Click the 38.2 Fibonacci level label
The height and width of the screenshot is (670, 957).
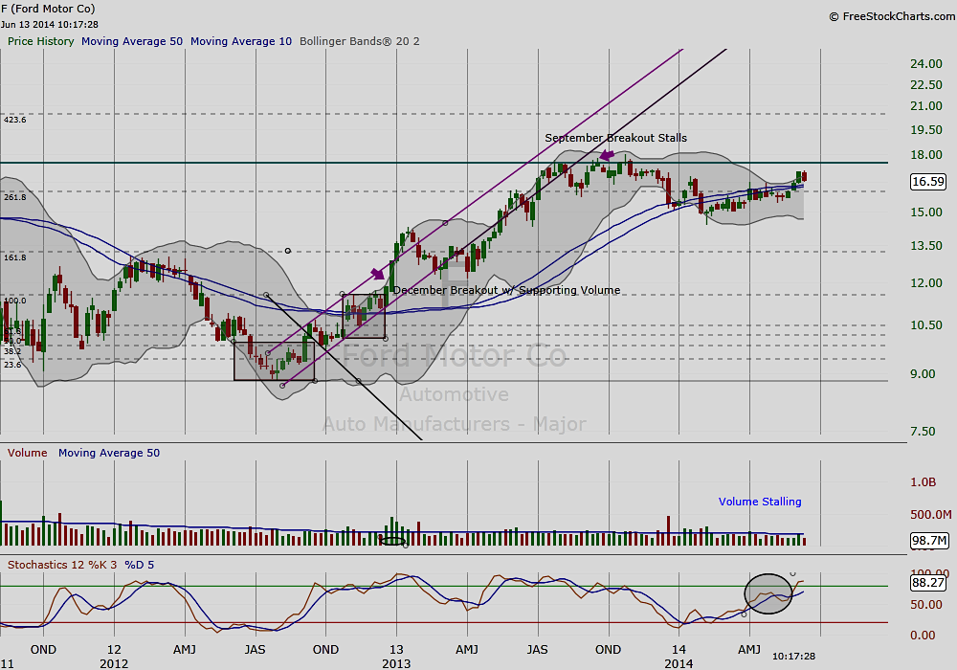[12, 351]
